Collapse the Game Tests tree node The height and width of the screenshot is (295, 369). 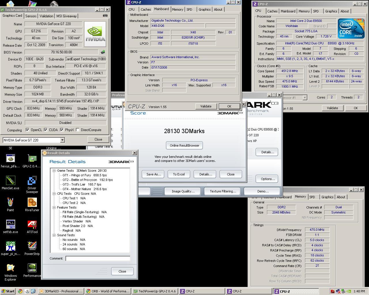(54, 171)
